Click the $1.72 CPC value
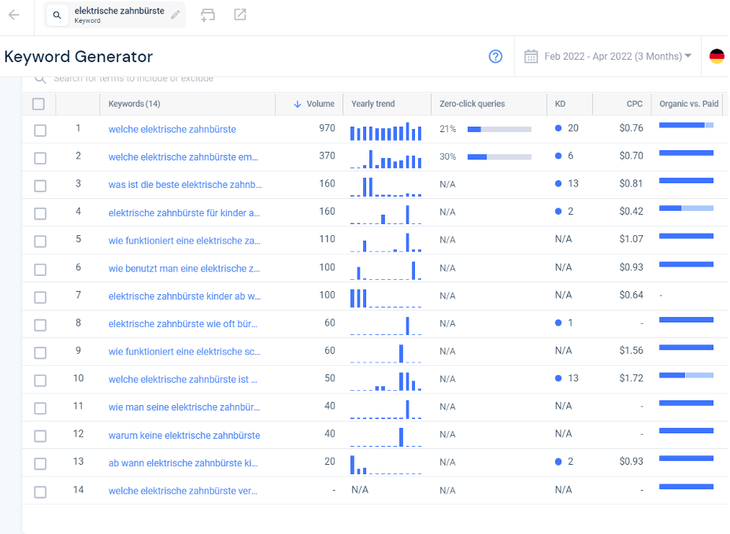 tap(631, 378)
